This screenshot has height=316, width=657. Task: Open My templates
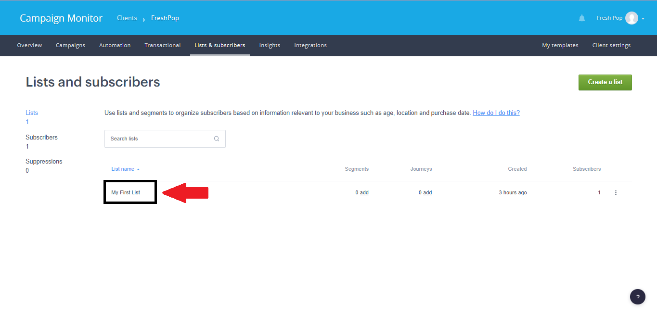[x=560, y=45]
